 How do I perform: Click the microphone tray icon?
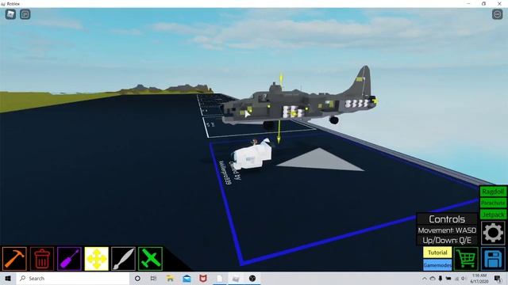click(441, 278)
